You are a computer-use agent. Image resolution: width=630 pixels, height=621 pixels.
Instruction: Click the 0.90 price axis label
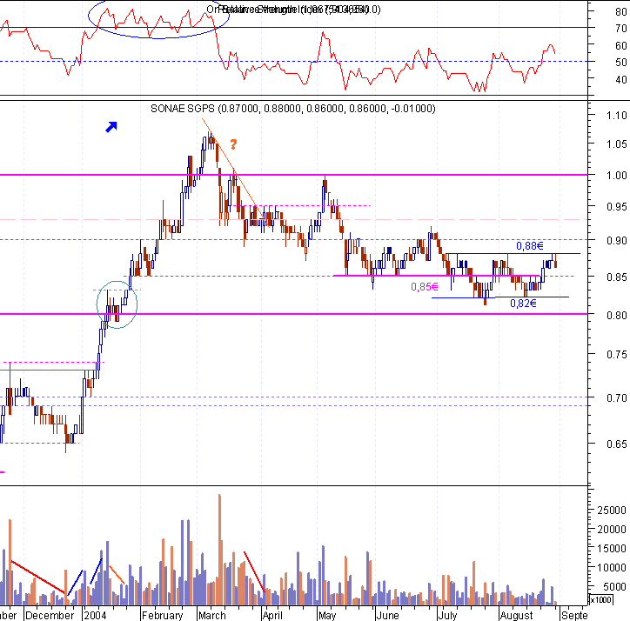pyautogui.click(x=616, y=240)
